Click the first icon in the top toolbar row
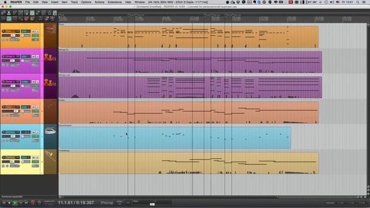 (3, 13)
